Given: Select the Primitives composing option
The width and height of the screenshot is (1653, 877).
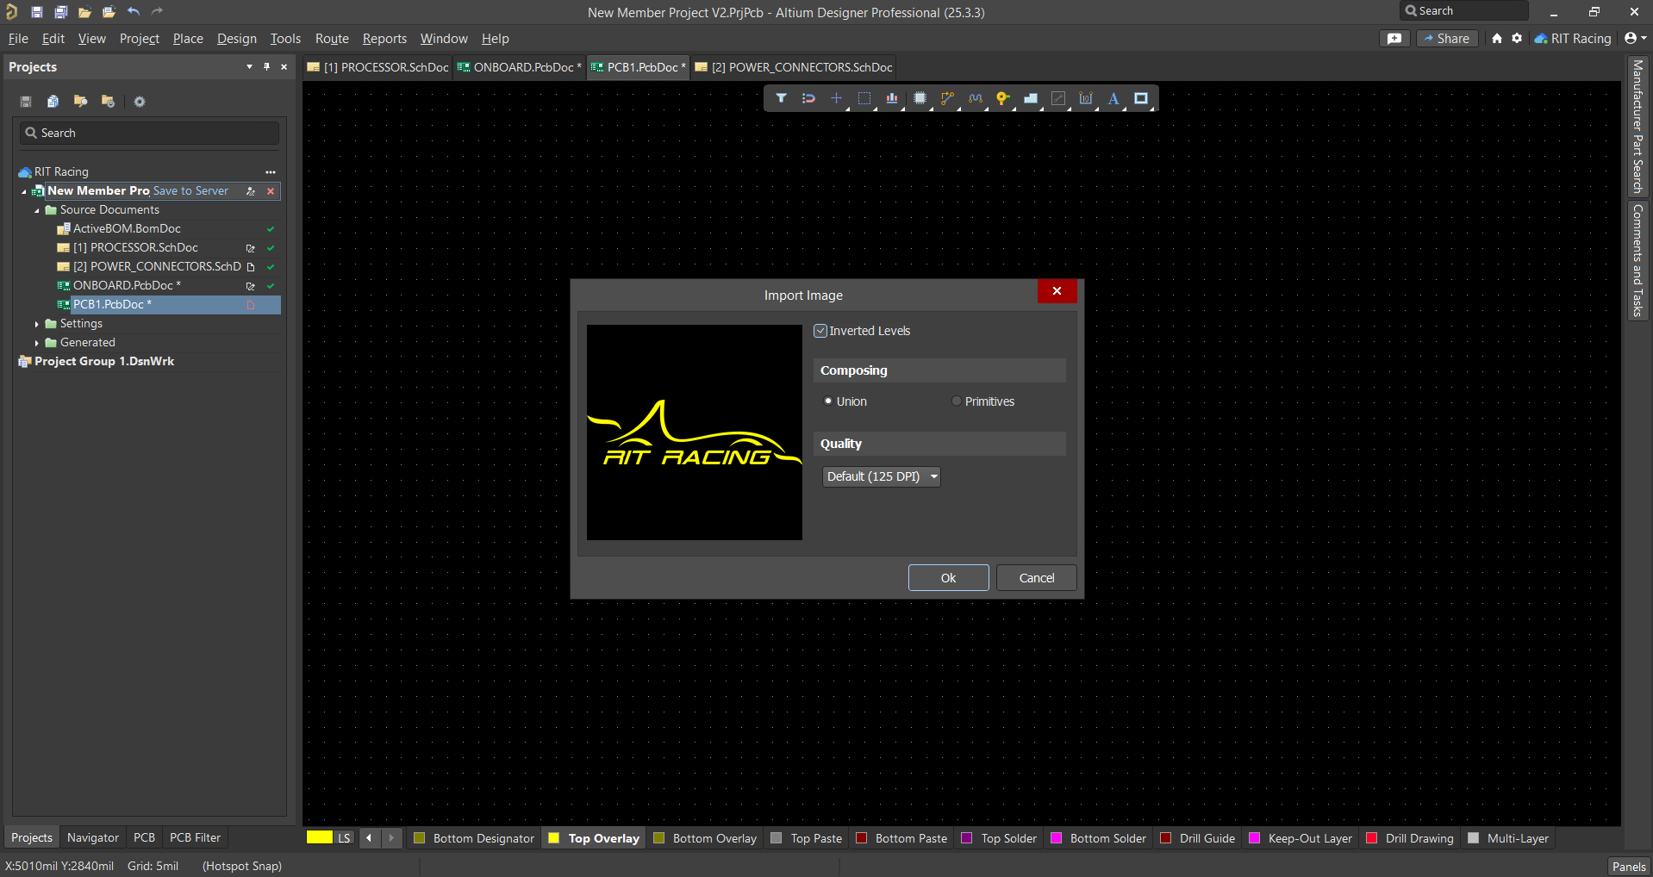Looking at the screenshot, I should point(957,401).
